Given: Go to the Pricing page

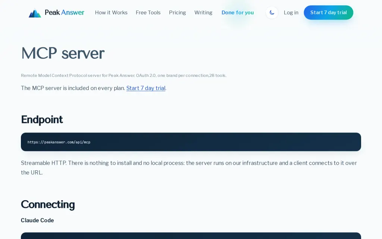Looking at the screenshot, I should click(177, 12).
